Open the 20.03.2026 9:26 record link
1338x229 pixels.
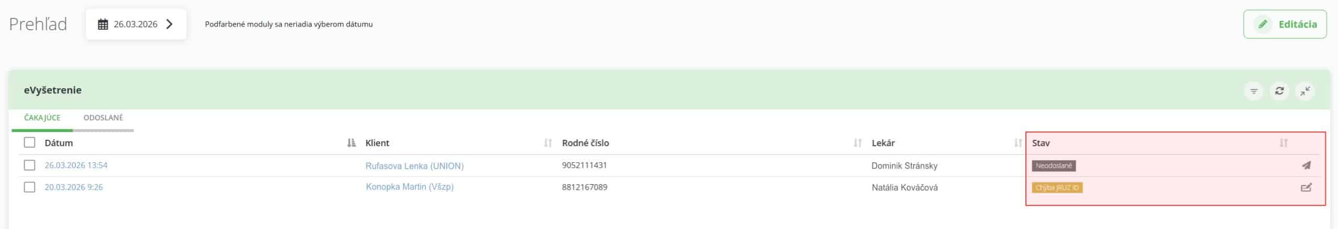(x=74, y=187)
